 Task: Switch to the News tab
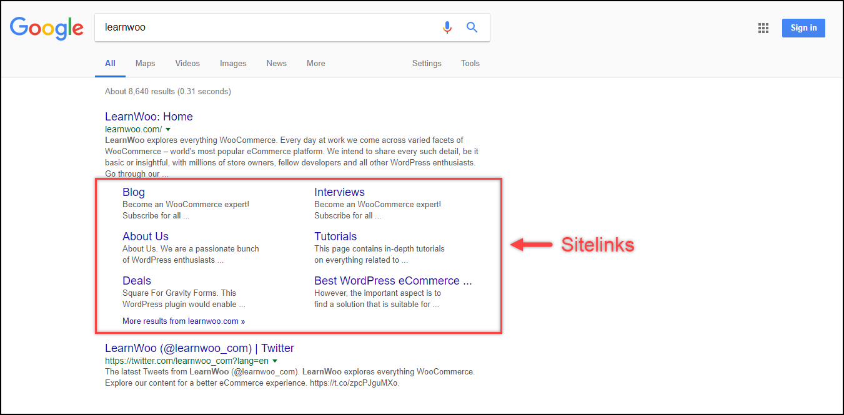[276, 63]
